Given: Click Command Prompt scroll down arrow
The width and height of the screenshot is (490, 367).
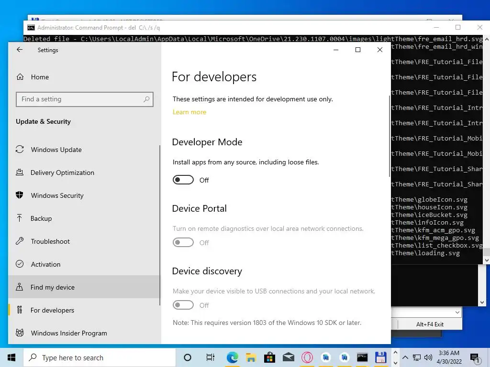Looking at the screenshot, I should [487, 260].
